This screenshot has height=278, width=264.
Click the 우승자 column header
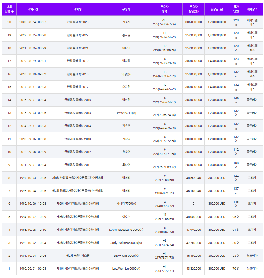click(x=126, y=9)
